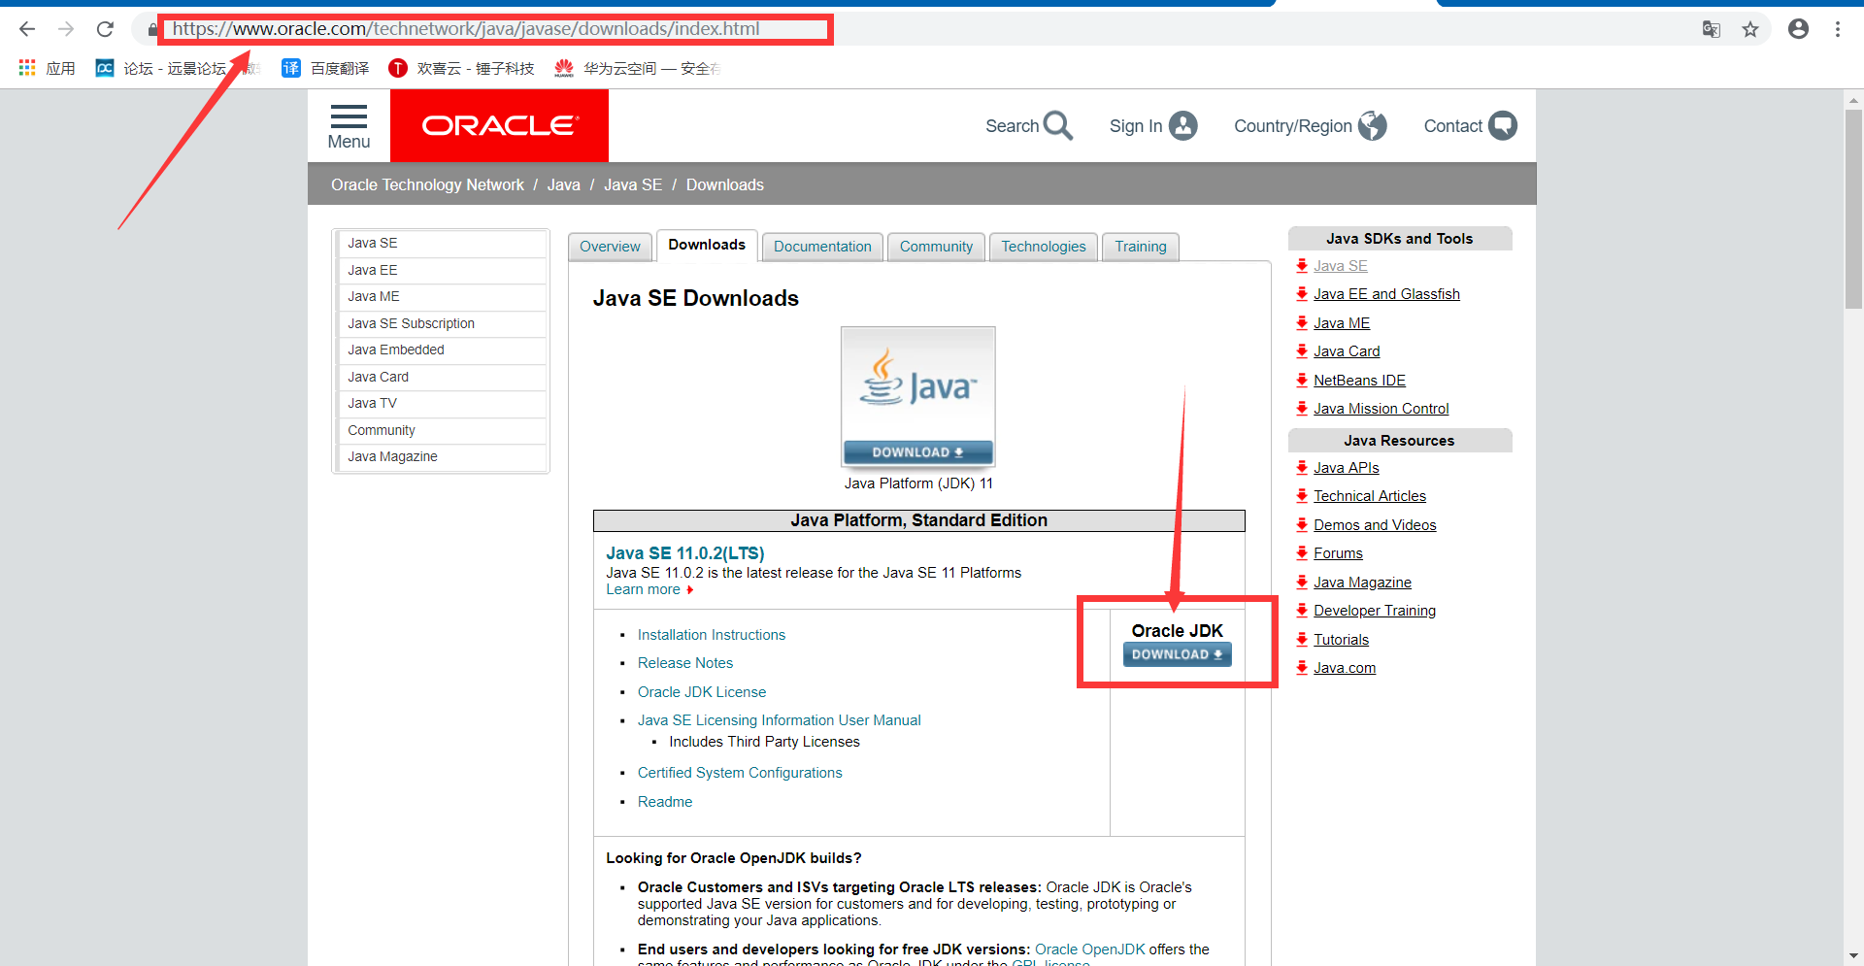Viewport: 1864px width, 966px height.
Task: Switch to the Documentation tab
Action: [x=821, y=247]
